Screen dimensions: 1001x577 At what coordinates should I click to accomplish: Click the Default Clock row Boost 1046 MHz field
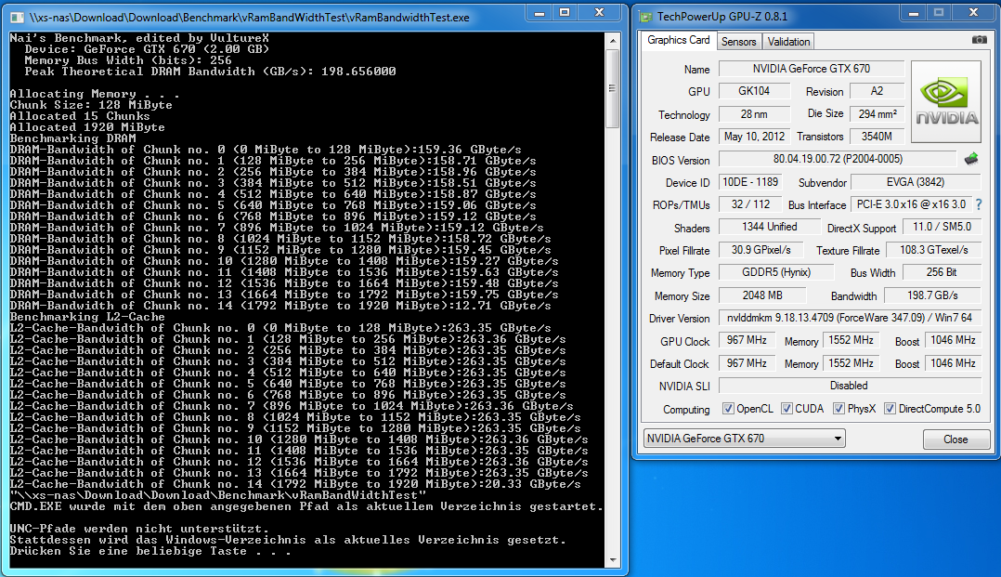953,363
